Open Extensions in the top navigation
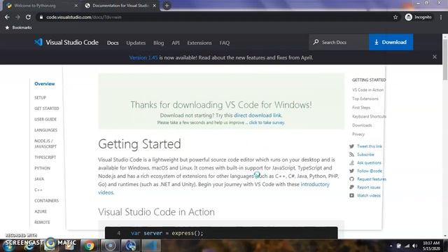This screenshot has width=448, height=252. coord(199,43)
